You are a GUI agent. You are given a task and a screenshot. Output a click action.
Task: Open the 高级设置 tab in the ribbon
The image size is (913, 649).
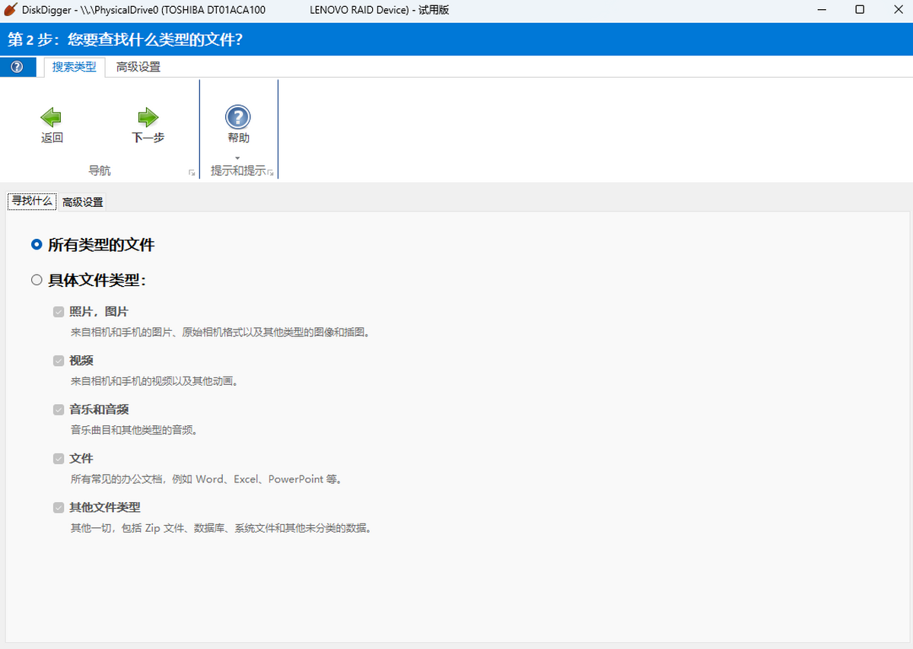click(x=138, y=67)
